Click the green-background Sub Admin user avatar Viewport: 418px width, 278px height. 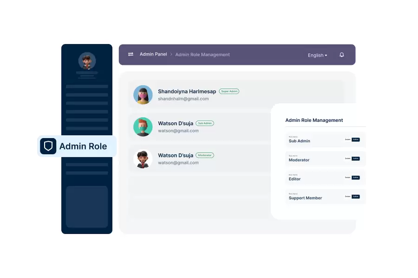(x=143, y=126)
